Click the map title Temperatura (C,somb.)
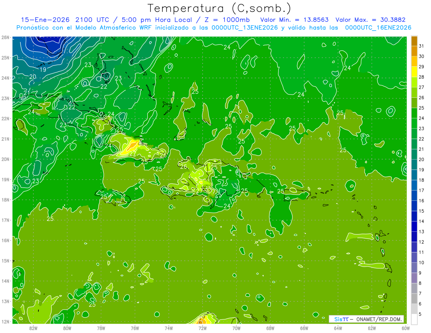 [x=219, y=8]
